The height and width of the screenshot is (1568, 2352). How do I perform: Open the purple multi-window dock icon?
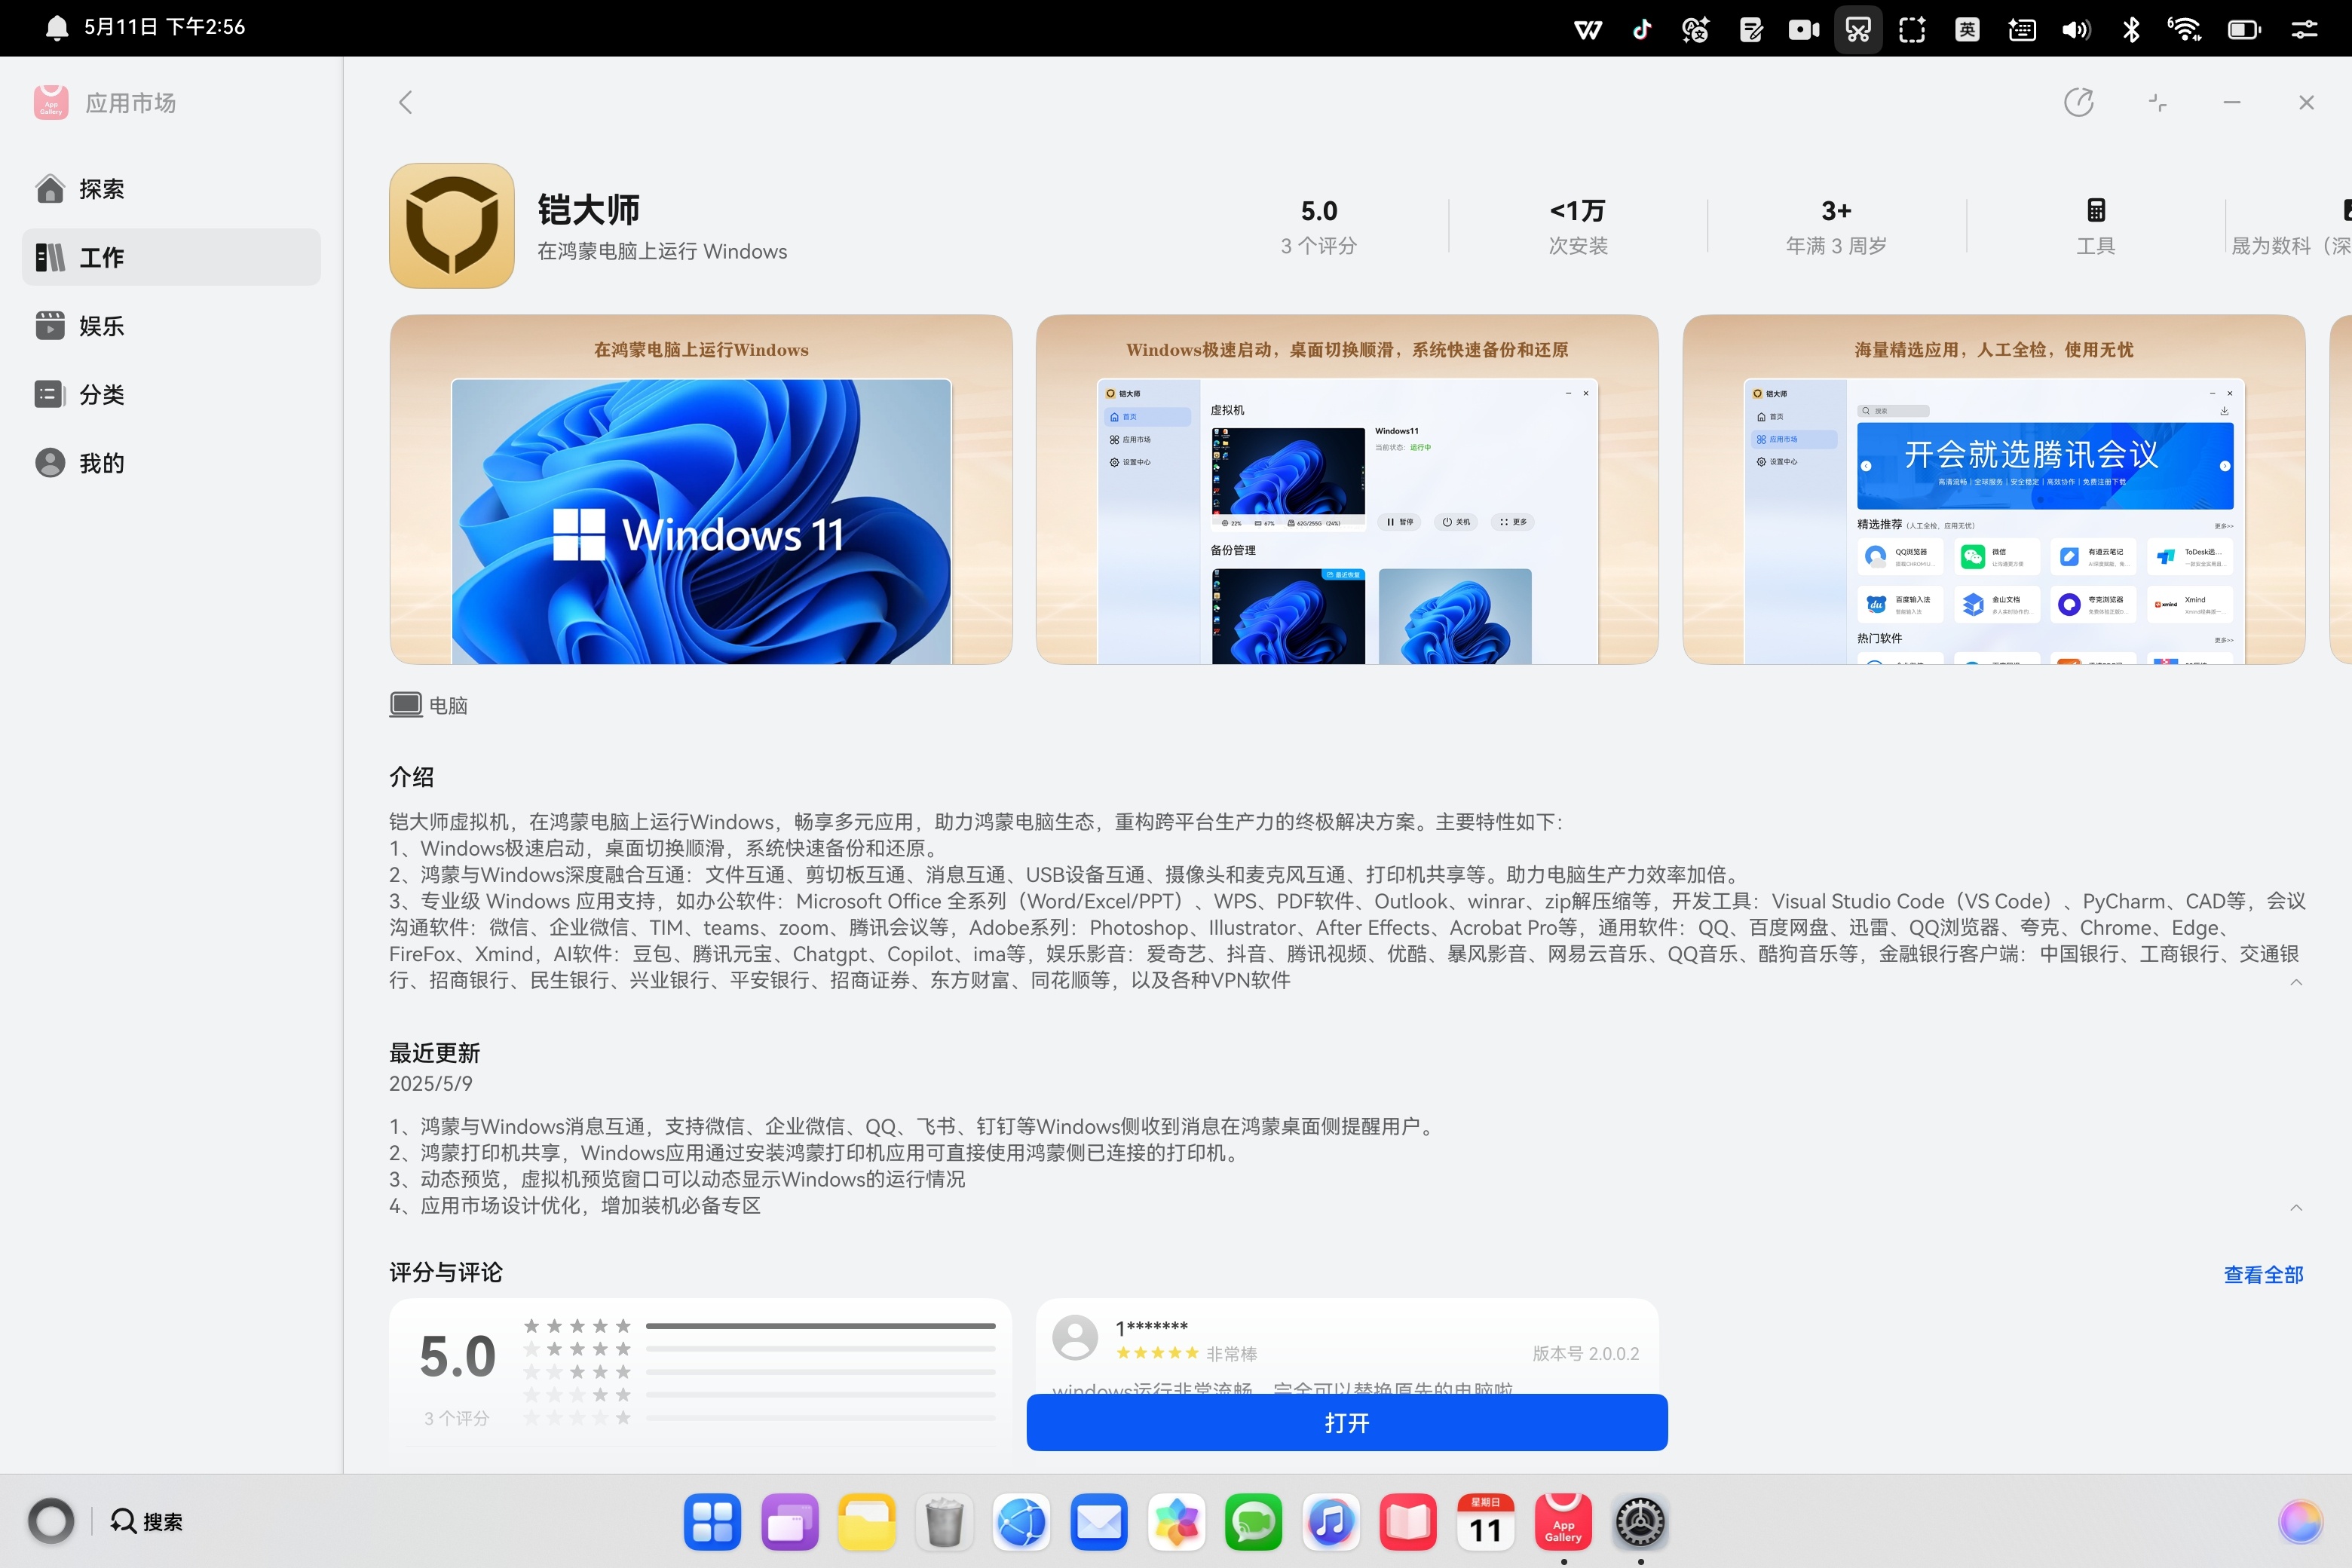pyautogui.click(x=789, y=1522)
